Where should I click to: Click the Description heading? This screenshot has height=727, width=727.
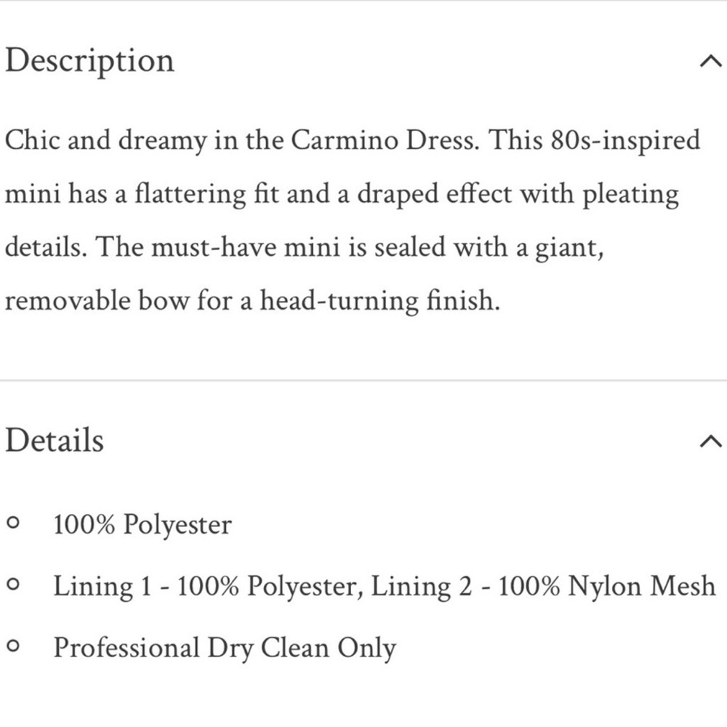coord(89,63)
